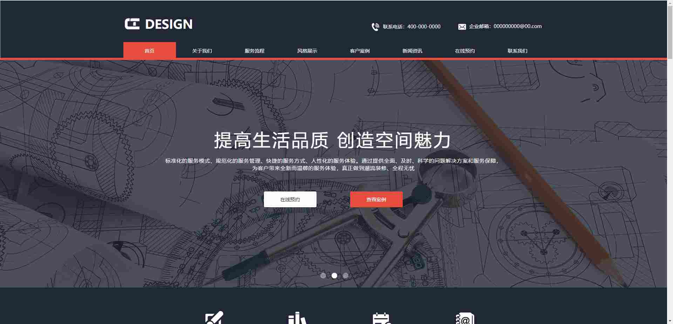Click the email 000000000@00.com
673x324 pixels.
point(518,26)
